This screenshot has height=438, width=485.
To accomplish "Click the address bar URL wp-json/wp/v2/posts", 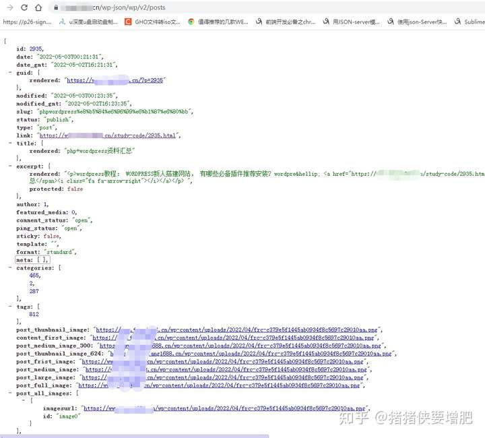I will tap(129, 7).
